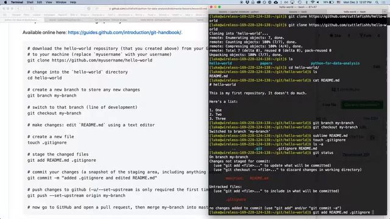Click 'git add README.md .gitignore' in browser code
Image resolution: width=390 pixels, height=219 pixels.
pyautogui.click(x=62, y=160)
